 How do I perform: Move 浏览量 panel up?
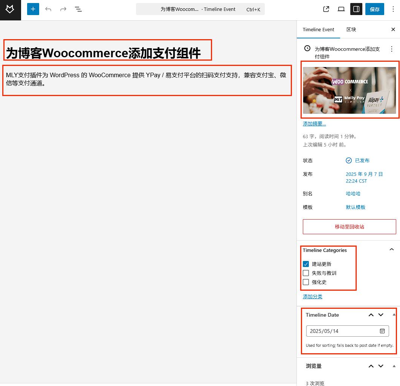point(371,366)
